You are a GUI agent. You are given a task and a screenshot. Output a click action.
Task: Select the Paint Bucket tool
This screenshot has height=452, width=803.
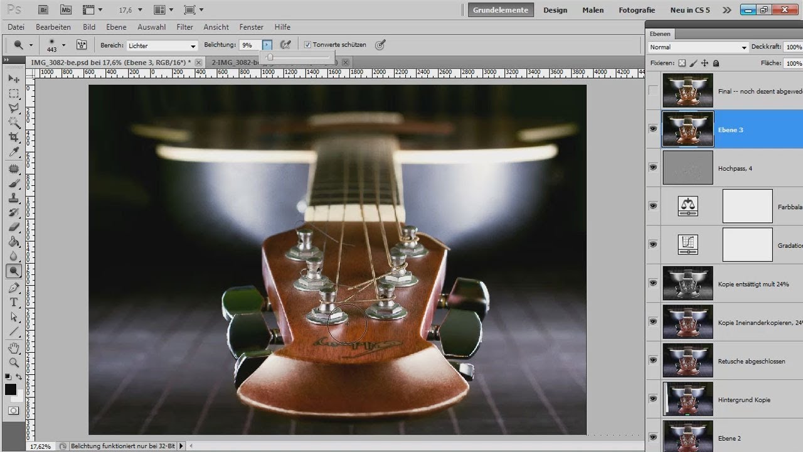[14, 241]
